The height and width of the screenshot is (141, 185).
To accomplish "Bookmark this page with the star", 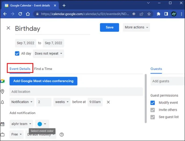I will coord(149,14).
